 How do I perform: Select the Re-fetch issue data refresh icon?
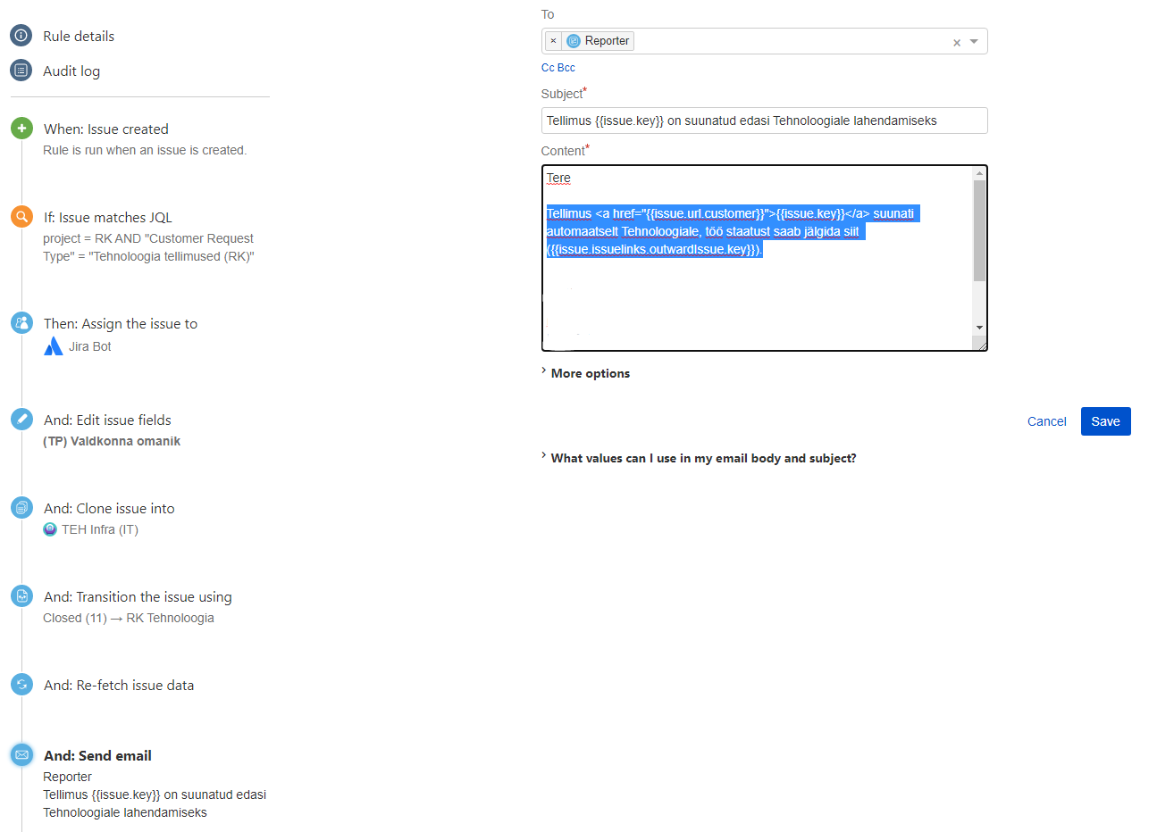point(21,685)
